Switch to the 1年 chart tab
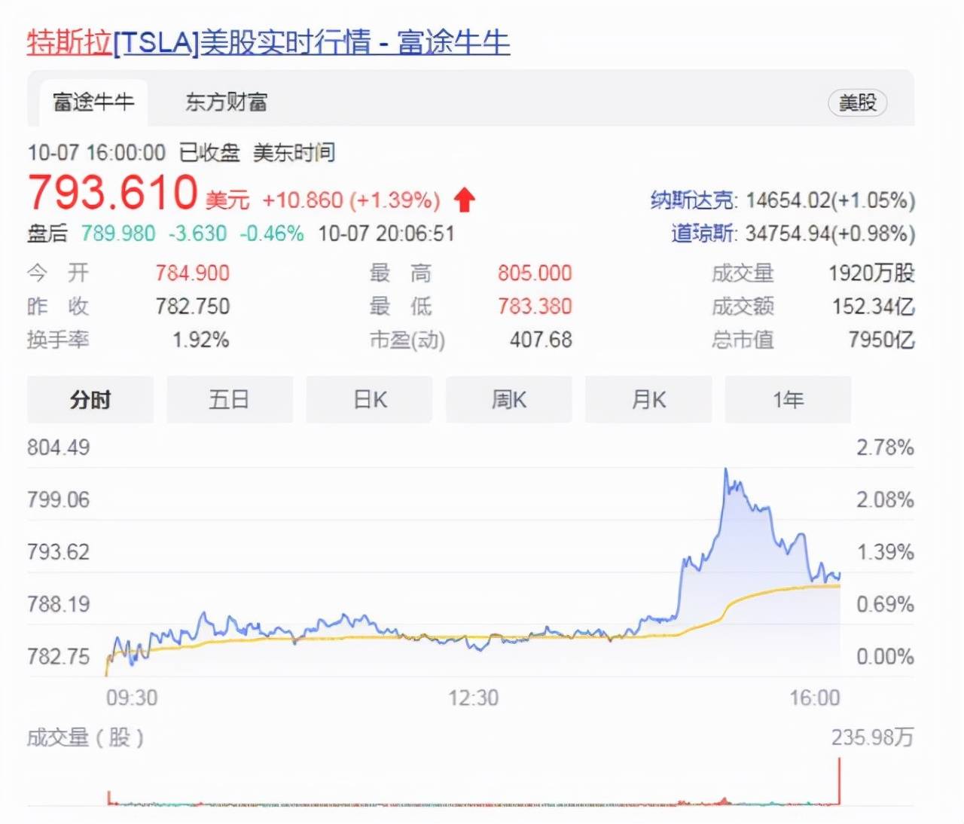The width and height of the screenshot is (964, 824). point(788,399)
